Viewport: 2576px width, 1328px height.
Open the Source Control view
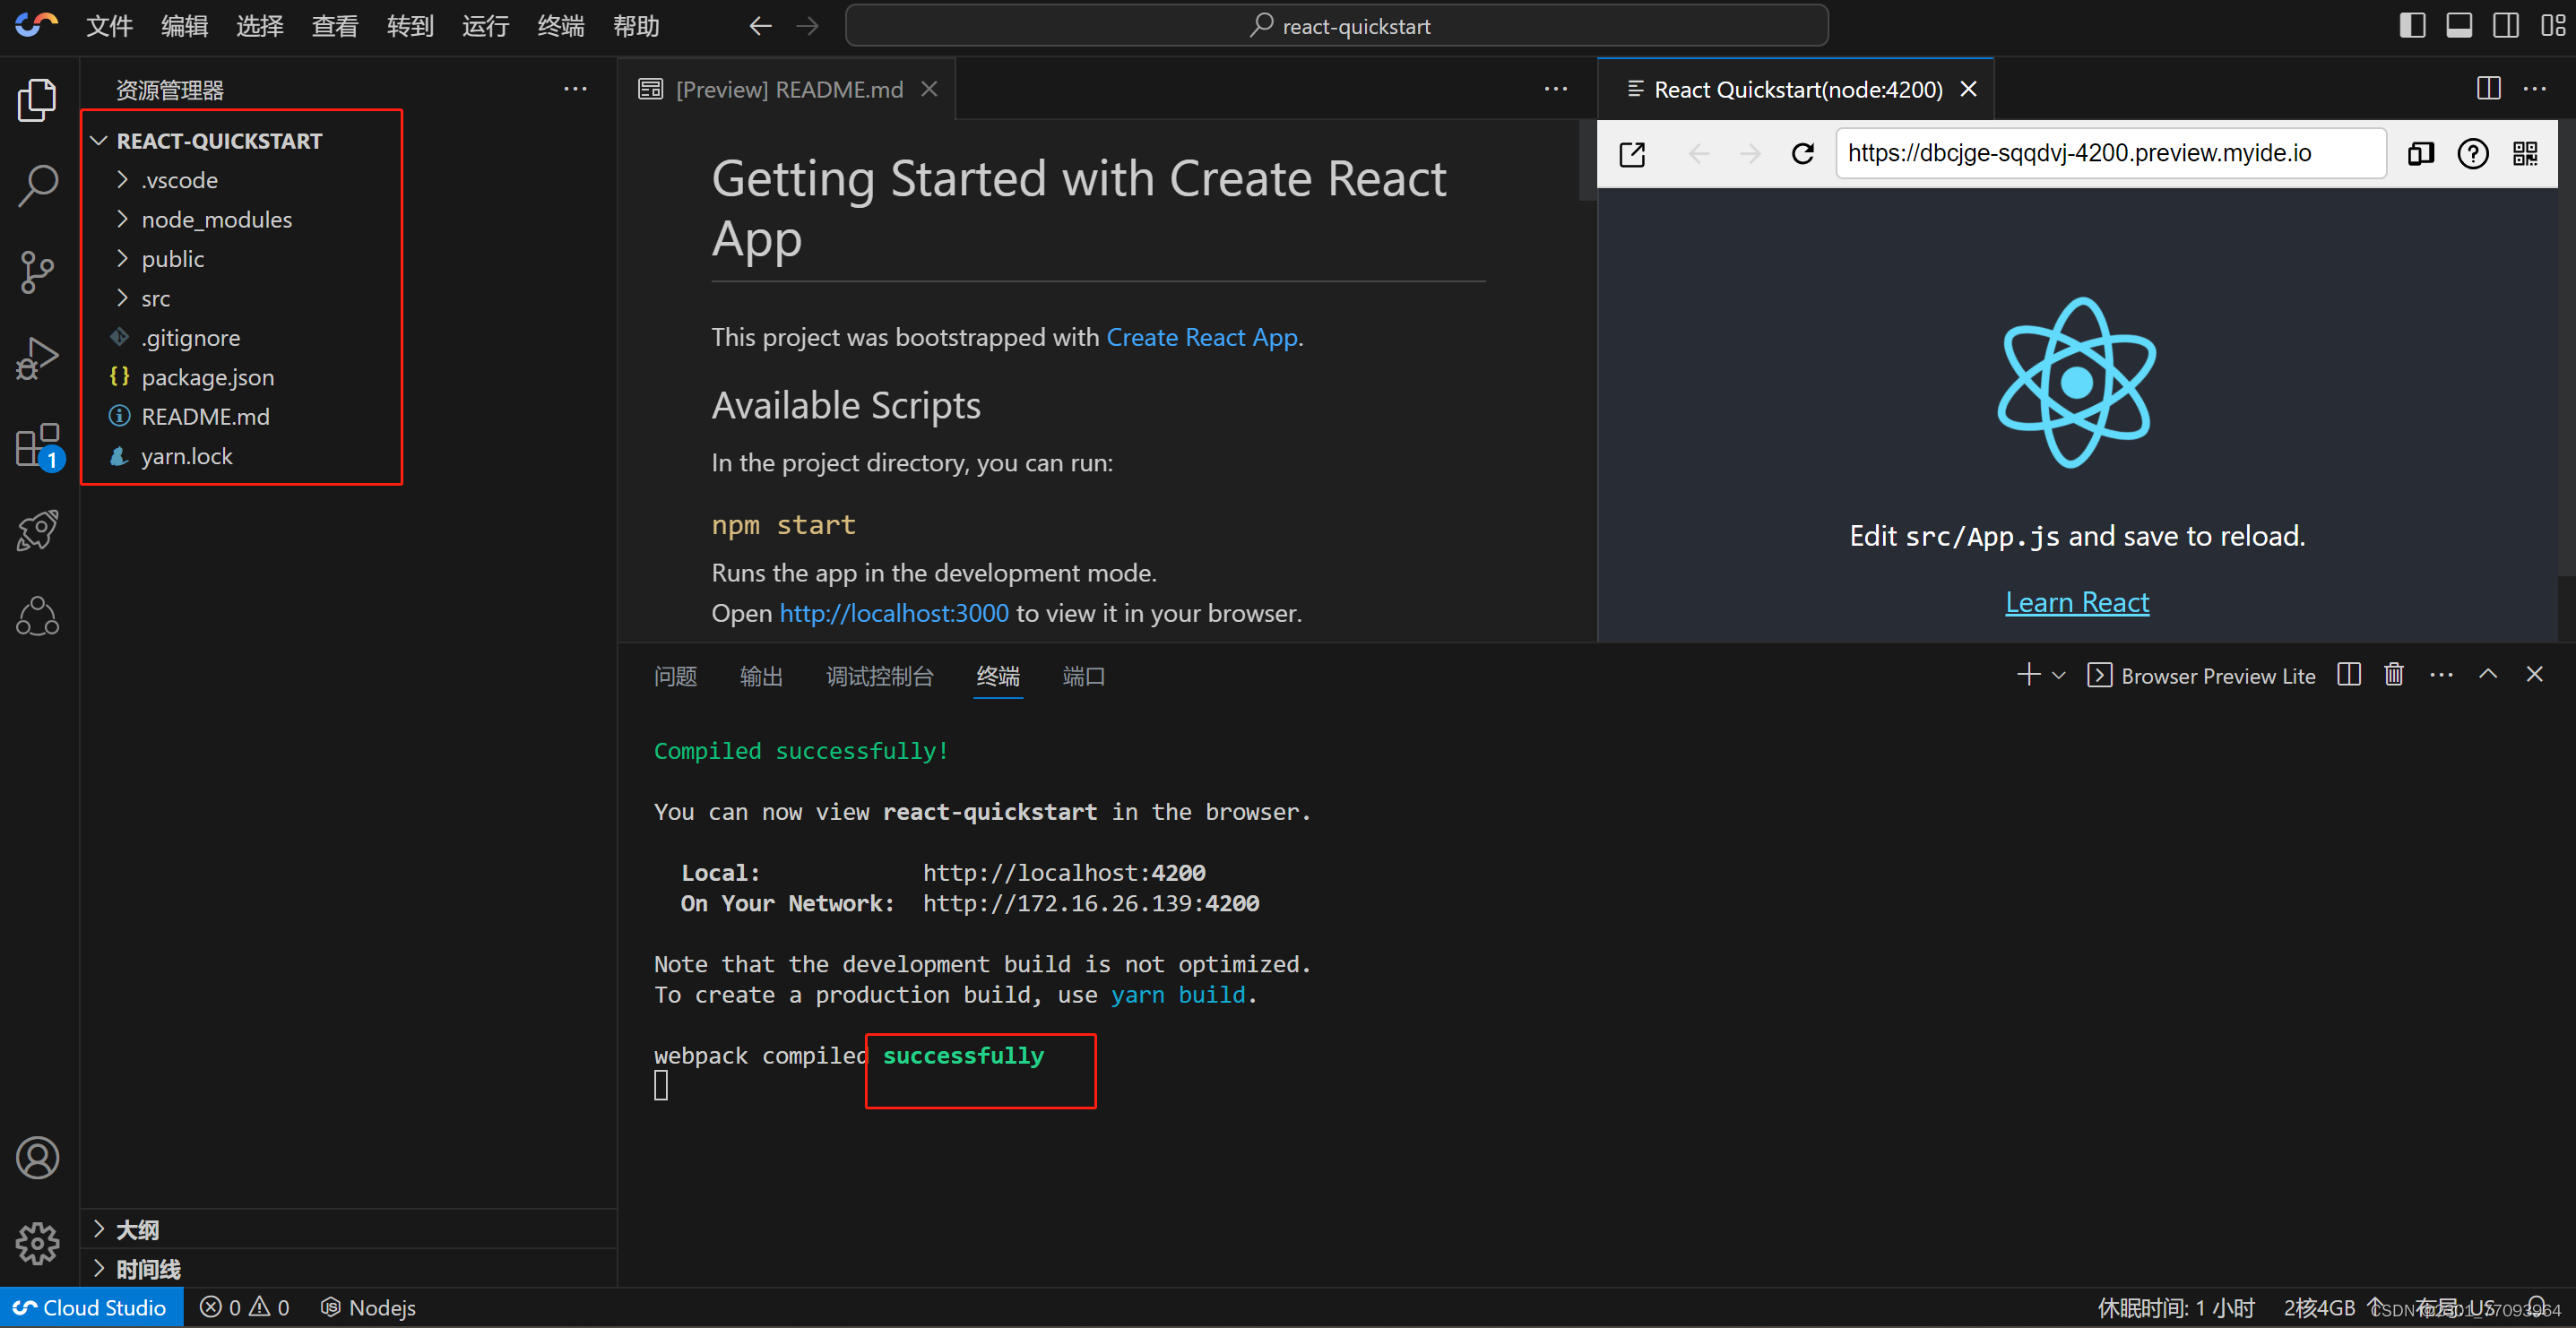coord(37,271)
